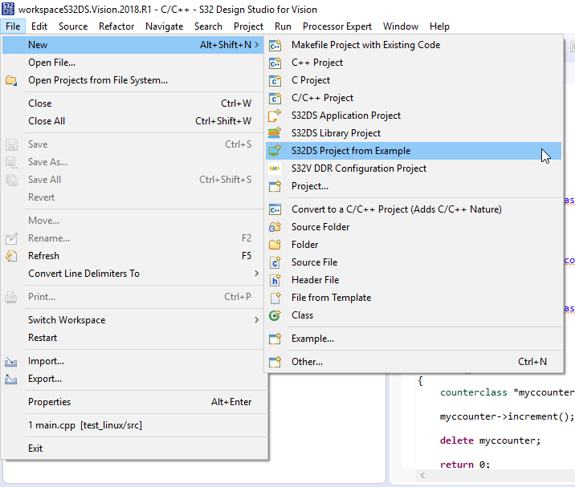This screenshot has height=487, width=575.
Task: Click the Source Folder icon
Action: [275, 227]
